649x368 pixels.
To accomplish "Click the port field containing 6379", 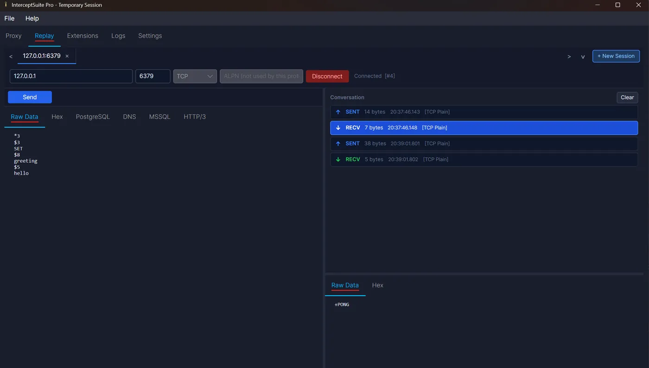I will coord(153,76).
